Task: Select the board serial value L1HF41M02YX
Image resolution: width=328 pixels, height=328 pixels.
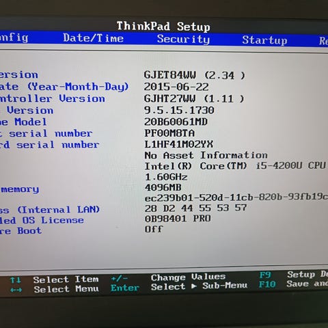Action: [x=179, y=144]
